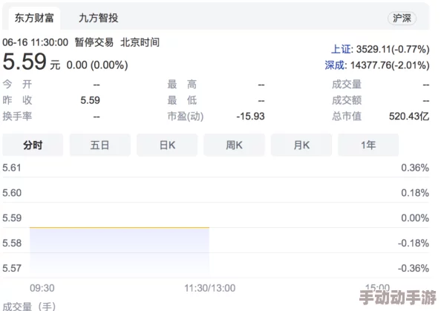
Task: Click the 市盈(动) label
Action: coord(186,116)
